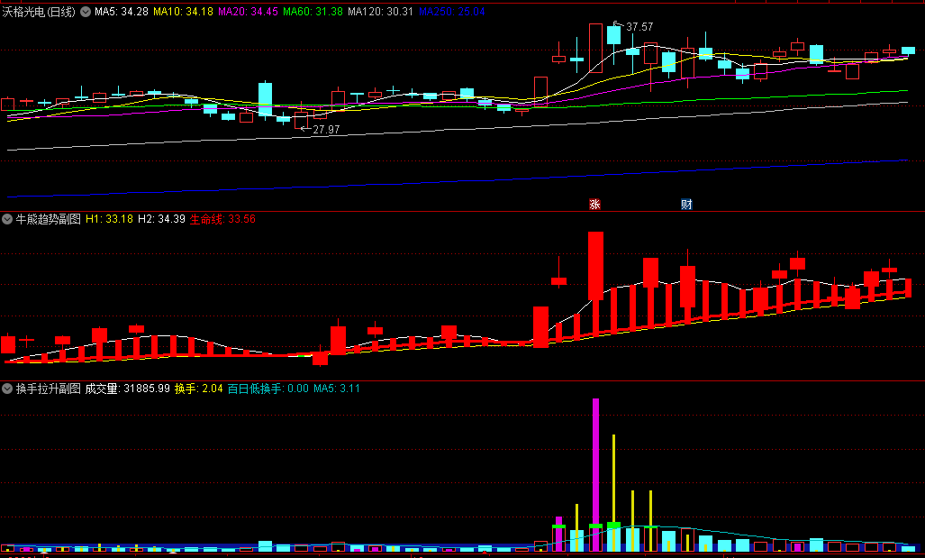Screen dimensions: 925x558
Task: Select the yellow MA10: 34.18 label
Action: click(x=184, y=11)
